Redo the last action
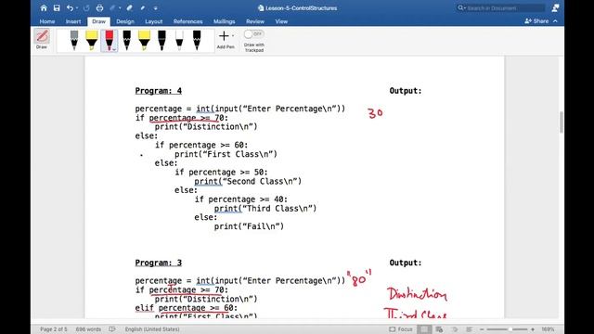Viewport: 594px width, 334px height. tap(86, 8)
